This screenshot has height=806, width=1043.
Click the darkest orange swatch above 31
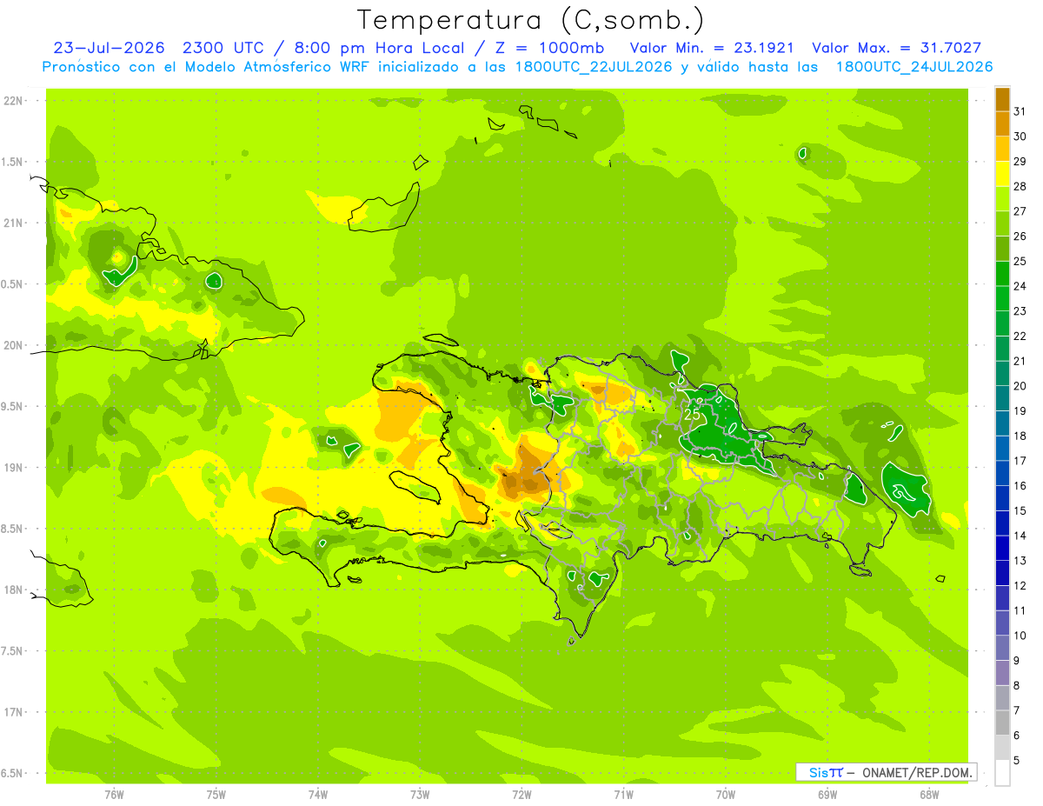1002,100
